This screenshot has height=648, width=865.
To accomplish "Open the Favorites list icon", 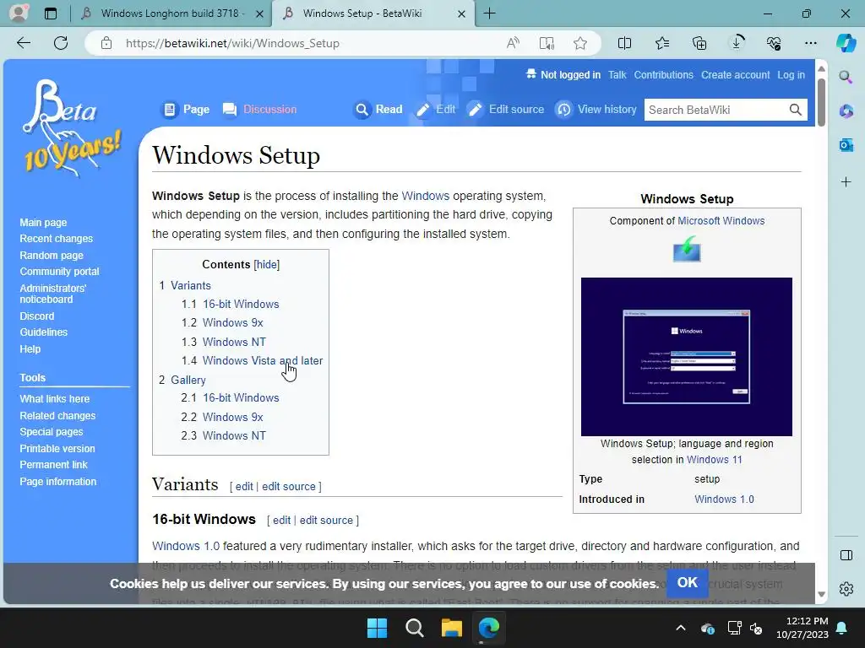I will click(662, 43).
